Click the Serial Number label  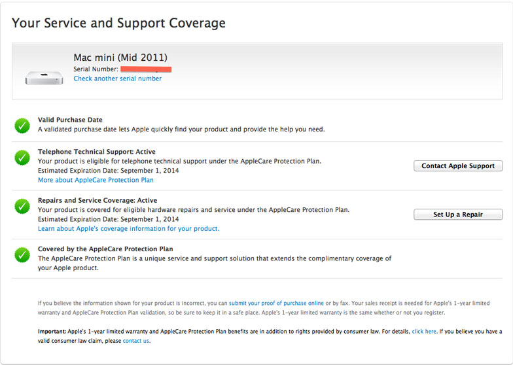(96, 69)
